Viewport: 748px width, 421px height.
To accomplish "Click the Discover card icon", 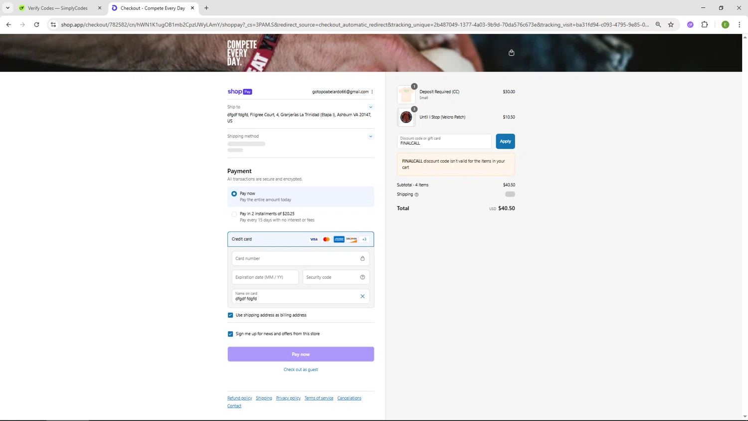I will [352, 239].
